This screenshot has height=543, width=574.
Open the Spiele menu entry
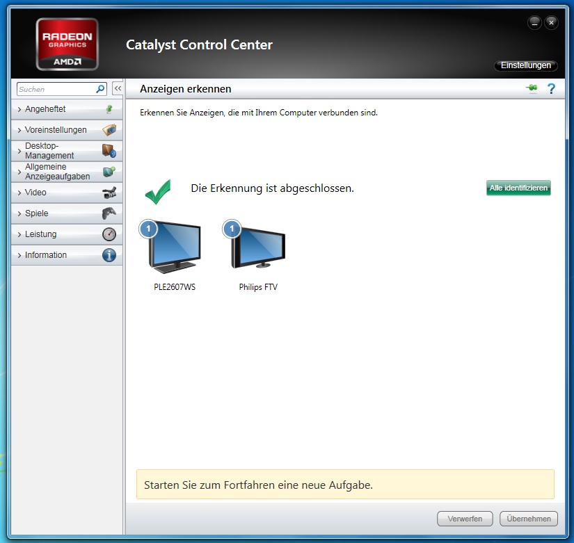(67, 213)
